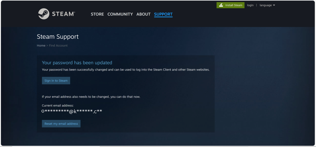Screen dimensions: 316x147
Task: Click the Steam logo icon
Action: click(x=44, y=14)
